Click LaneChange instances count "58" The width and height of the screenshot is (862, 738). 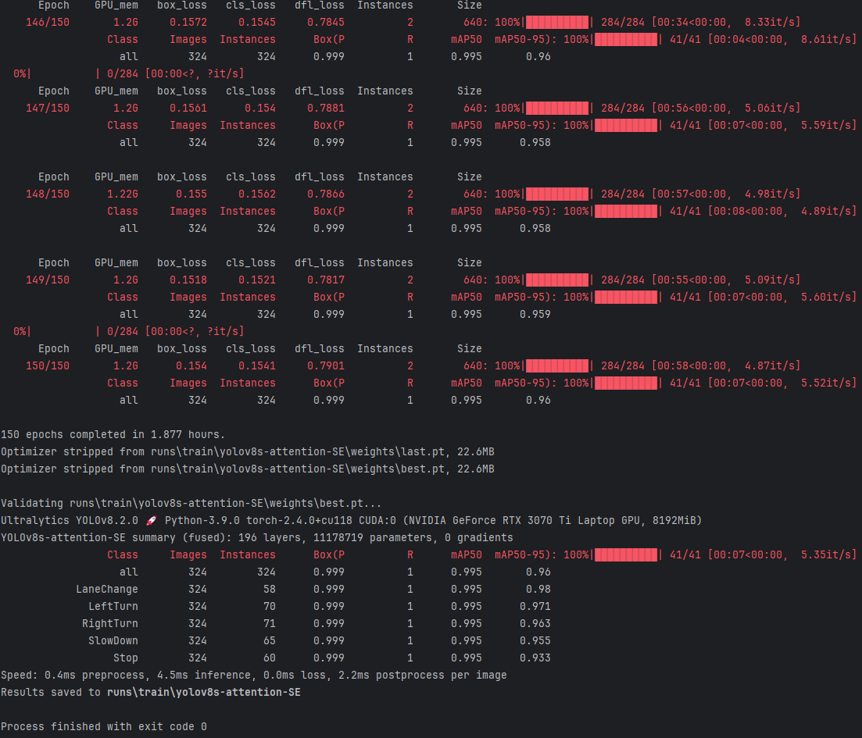tap(270, 589)
